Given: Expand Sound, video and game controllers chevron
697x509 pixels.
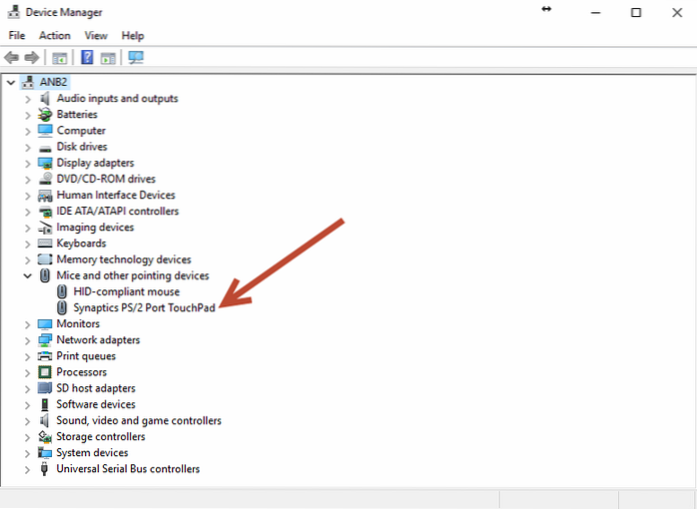Looking at the screenshot, I should pyautogui.click(x=28, y=421).
